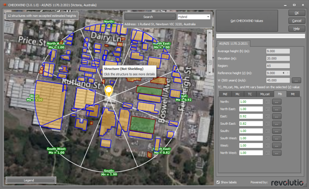Edit the South Ms value field
This screenshot has height=189, width=309.
251,131
